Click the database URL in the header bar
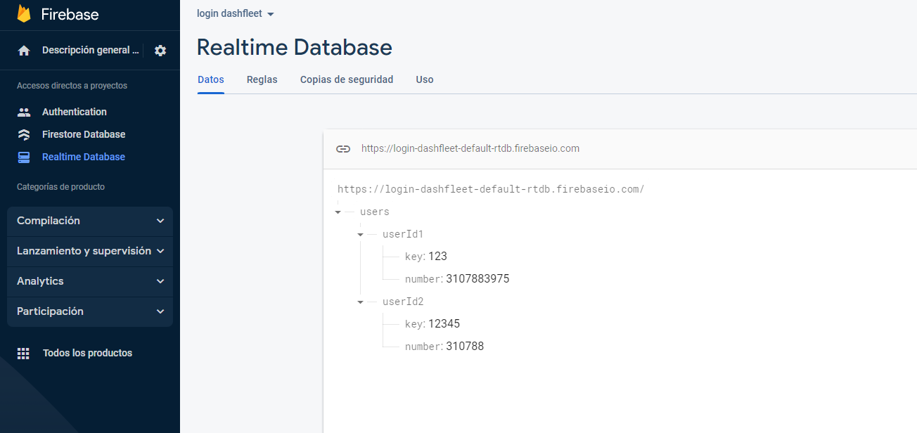The height and width of the screenshot is (433, 917). click(470, 148)
